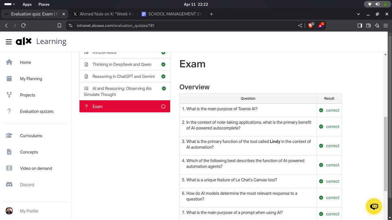392x220 pixels.
Task: Click the Projects branch icon
Action: tap(9, 95)
